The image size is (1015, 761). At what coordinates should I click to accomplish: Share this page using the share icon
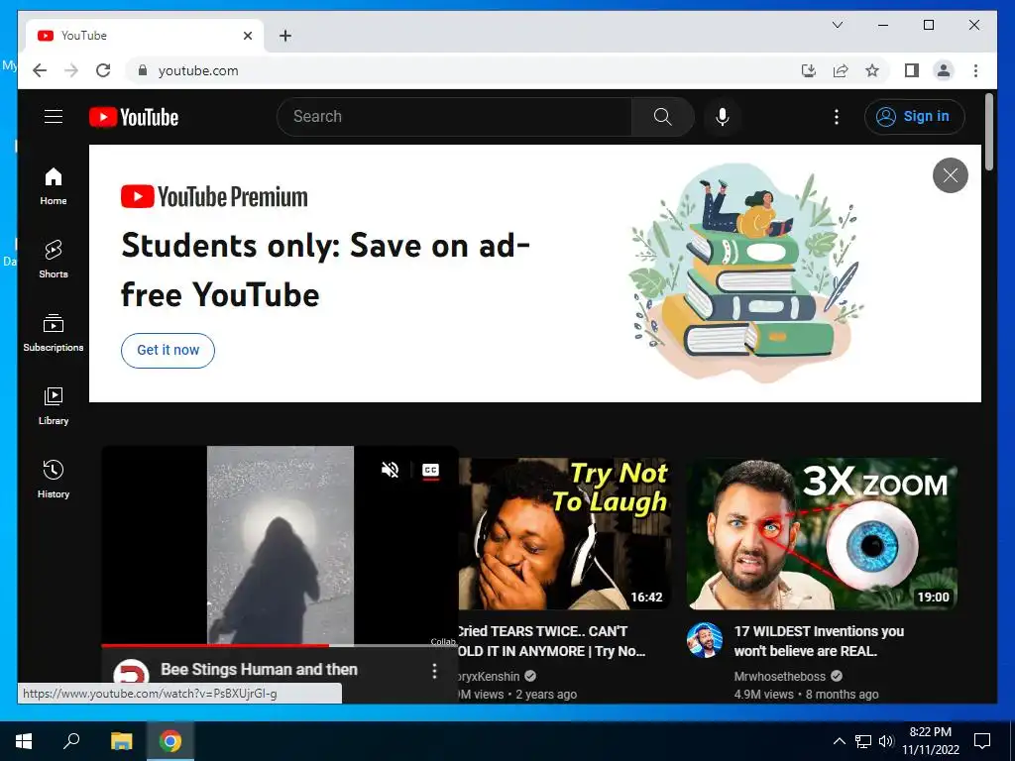[841, 70]
